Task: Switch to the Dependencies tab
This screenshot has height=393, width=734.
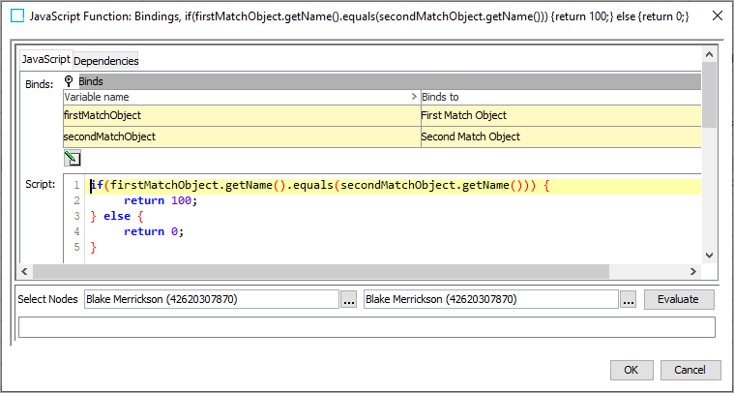Action: 105,61
